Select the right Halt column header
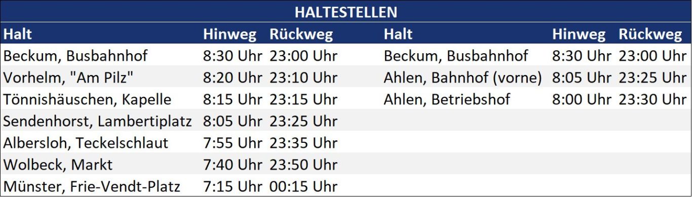Image resolution: width=692 pixels, height=197 pixels. (x=398, y=34)
